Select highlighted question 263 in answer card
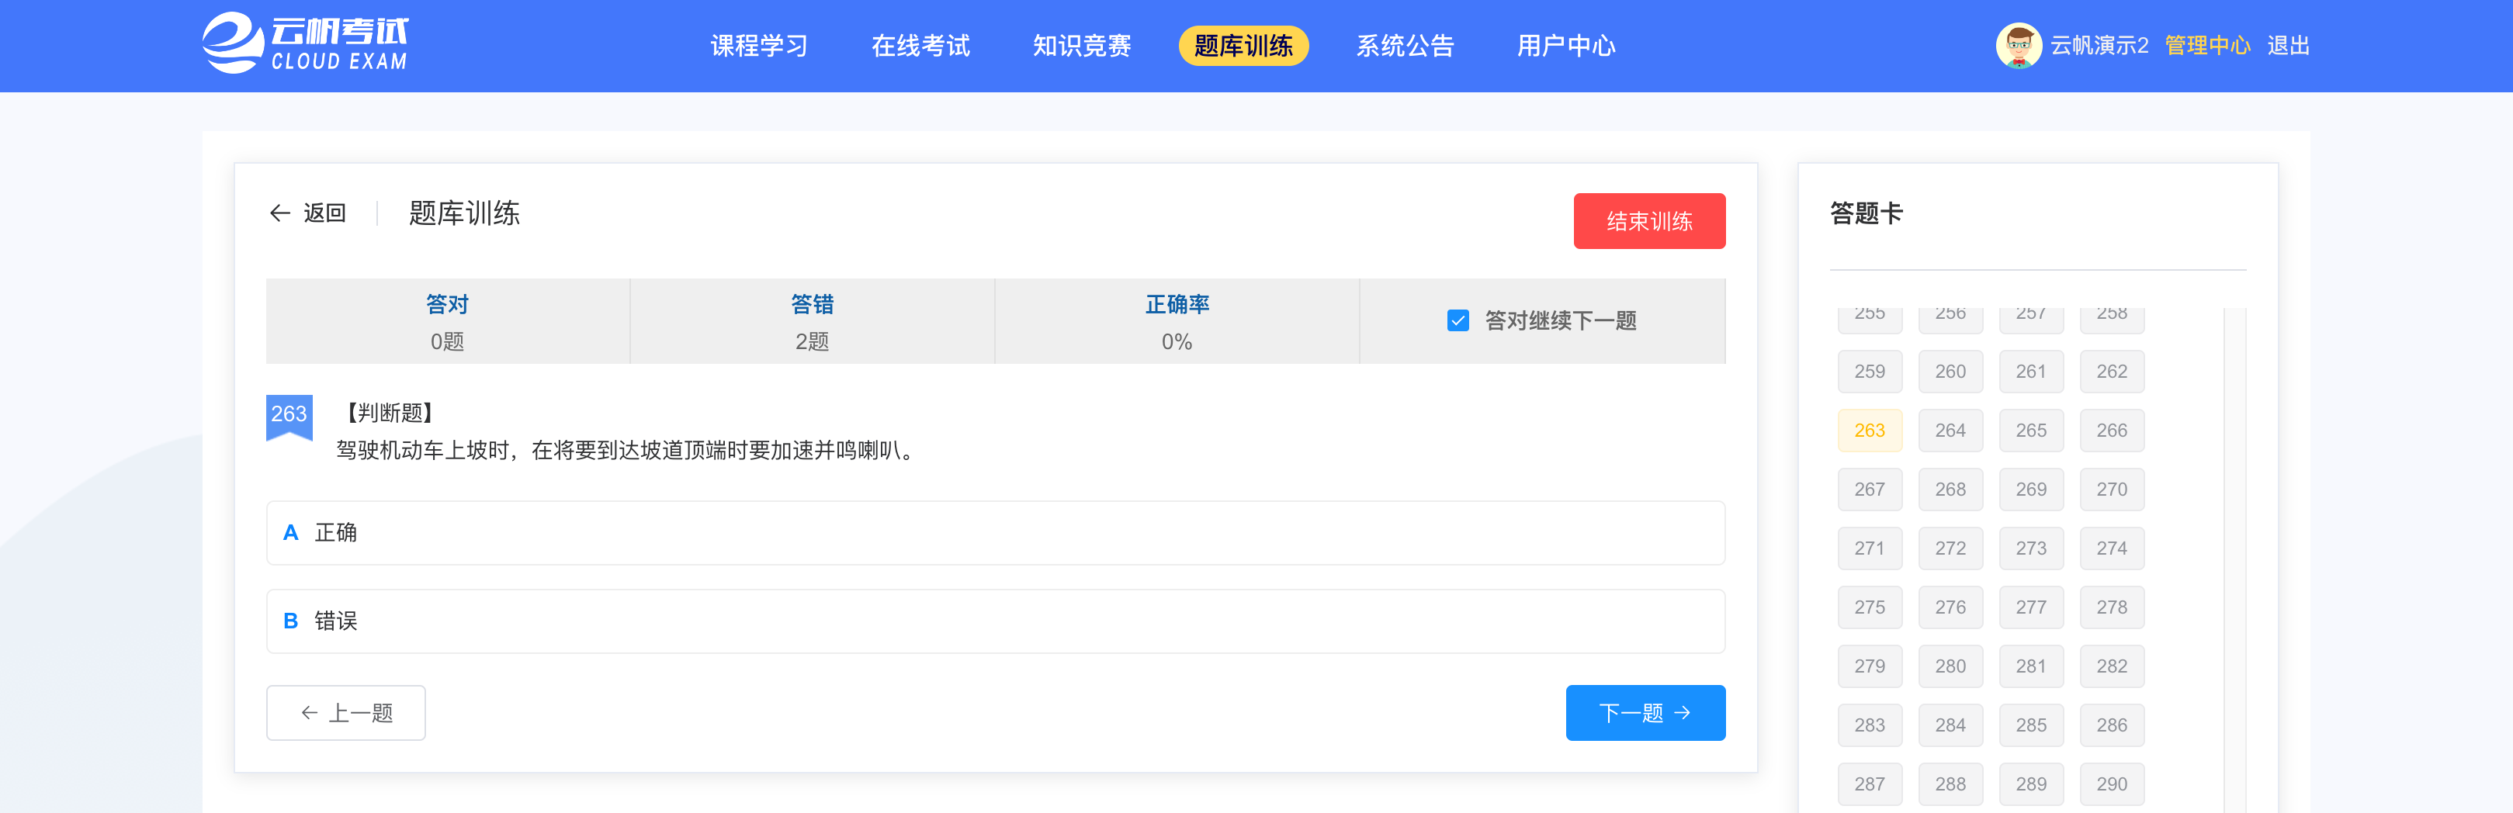 coord(1869,431)
